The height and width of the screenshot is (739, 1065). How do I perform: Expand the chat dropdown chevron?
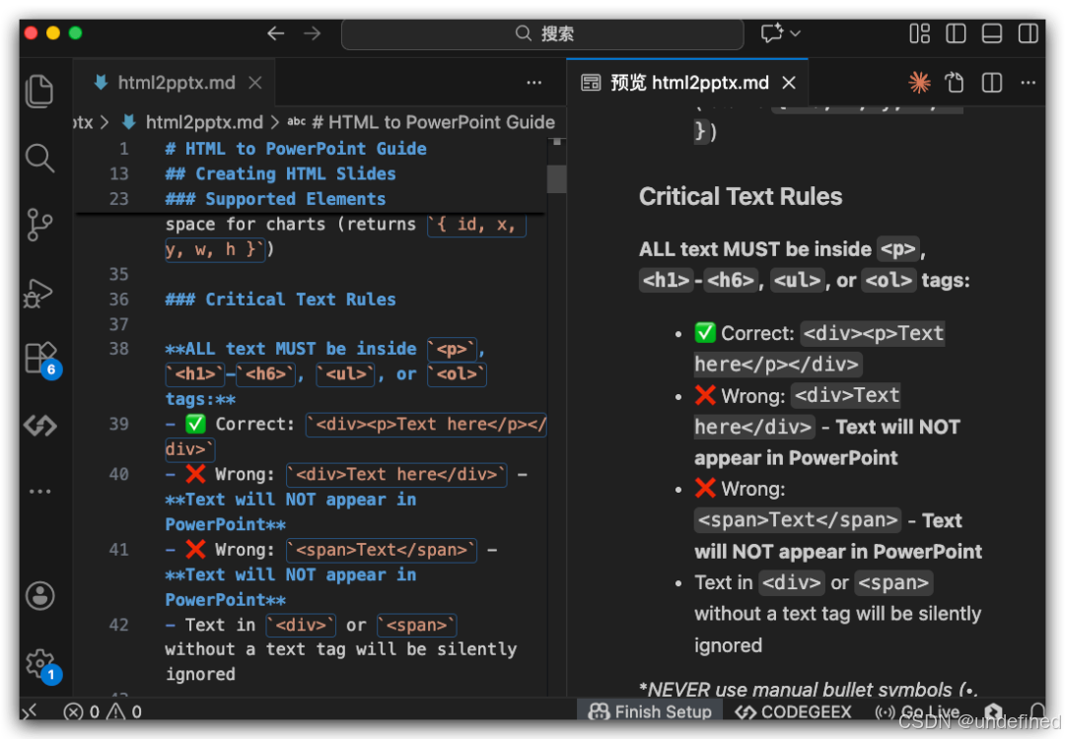[x=796, y=34]
